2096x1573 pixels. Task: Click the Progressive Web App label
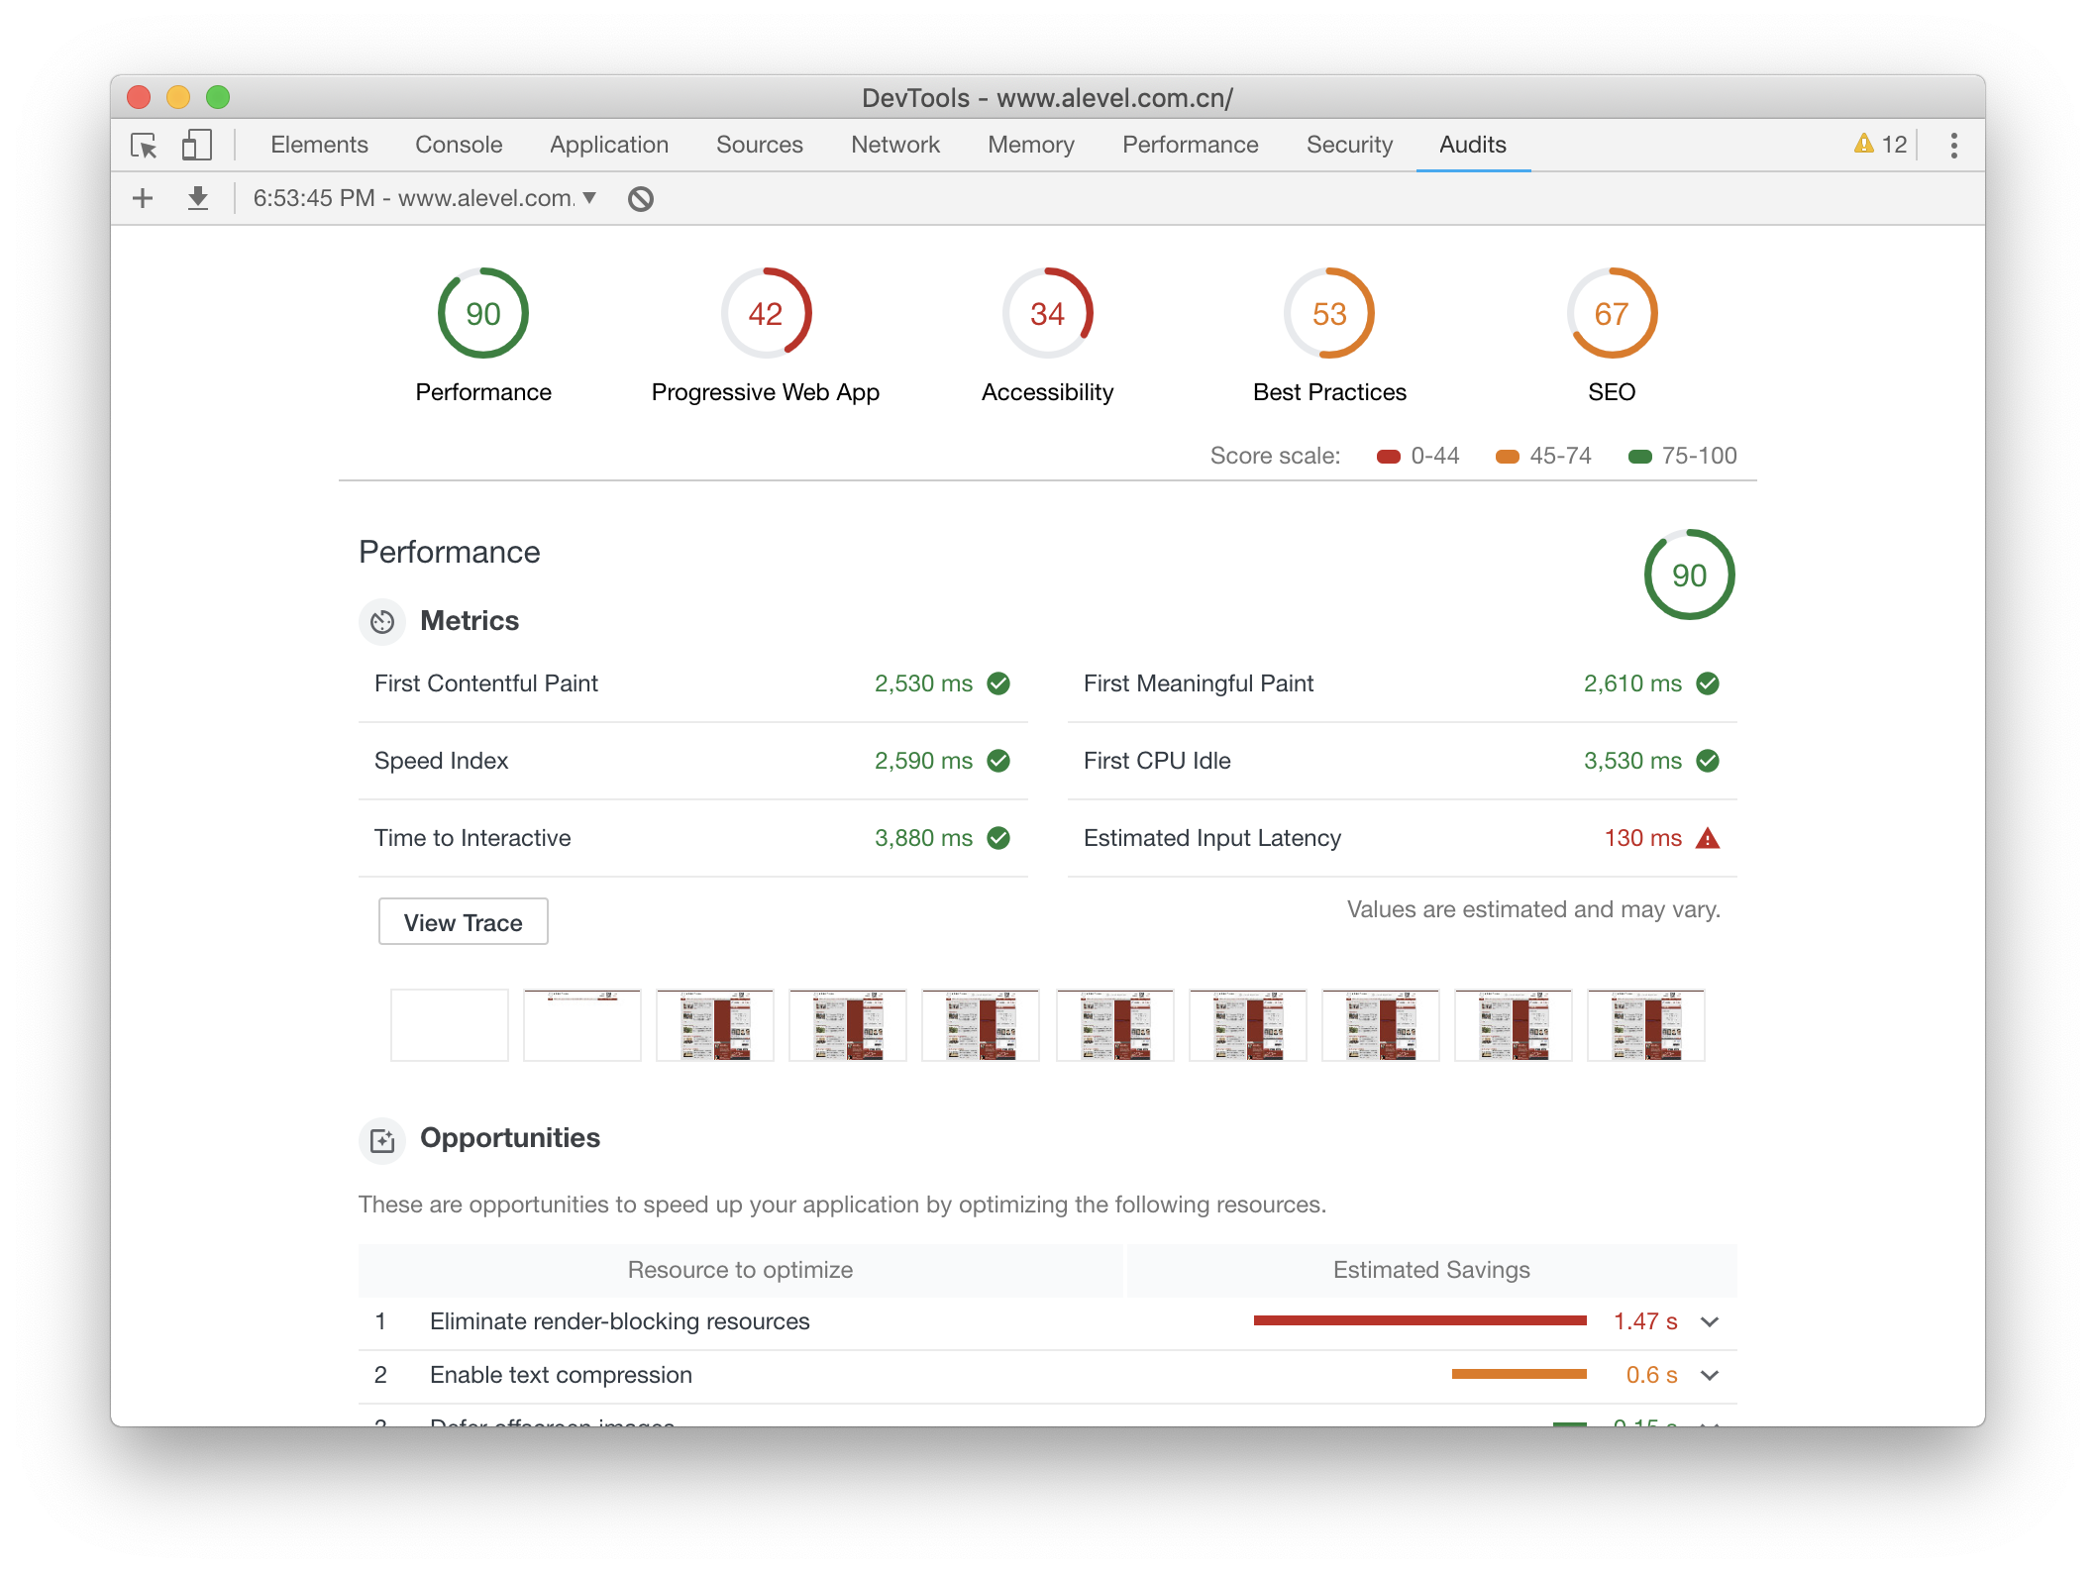tap(766, 392)
